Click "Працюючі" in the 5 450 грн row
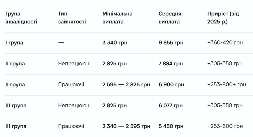Image resolution: width=253 pixels, height=137 pixels. tap(71, 126)
